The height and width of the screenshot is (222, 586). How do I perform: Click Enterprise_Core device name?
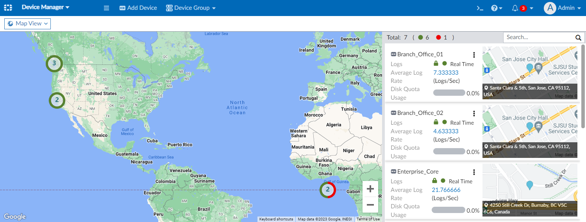tap(418, 172)
